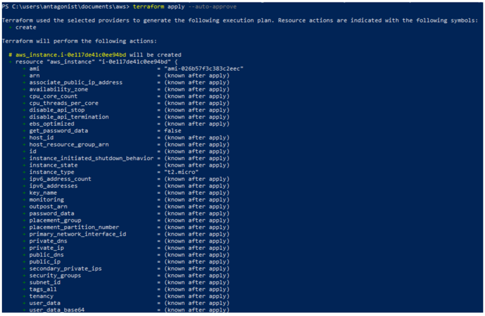Image resolution: width=485 pixels, height=316 pixels.
Task: Click '(known after apply)' beside public_ip
Action: [x=197, y=262]
